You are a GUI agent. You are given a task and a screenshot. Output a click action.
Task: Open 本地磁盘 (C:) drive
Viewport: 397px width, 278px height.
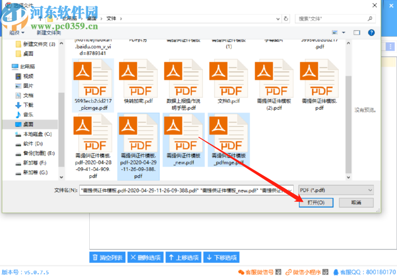coord(34,134)
